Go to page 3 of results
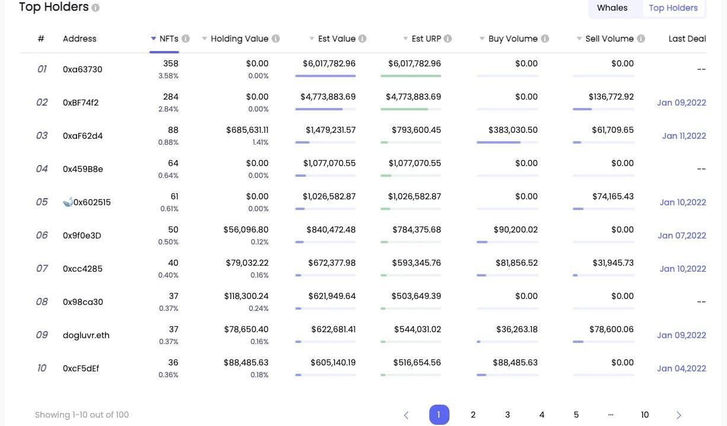The image size is (727, 426). pyautogui.click(x=508, y=415)
